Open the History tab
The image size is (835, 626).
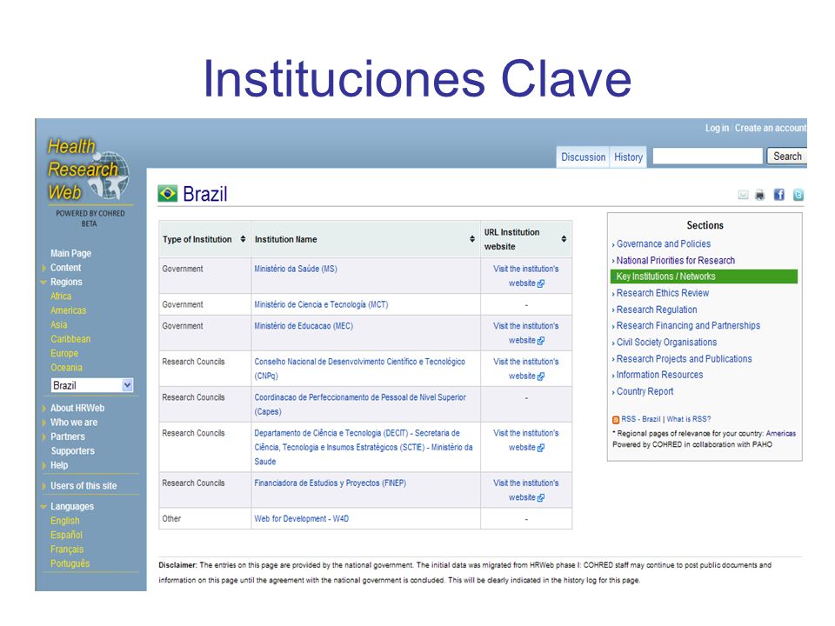pyautogui.click(x=628, y=157)
